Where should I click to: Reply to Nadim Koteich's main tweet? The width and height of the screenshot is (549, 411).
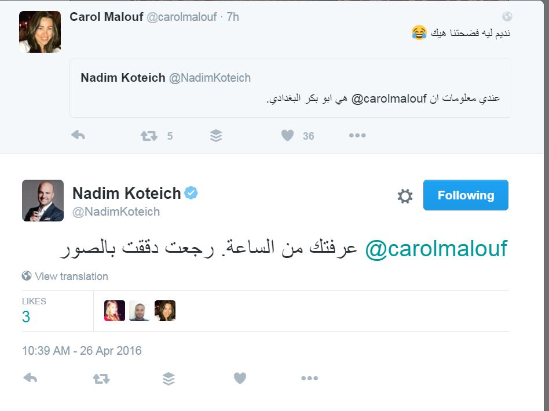click(x=30, y=379)
